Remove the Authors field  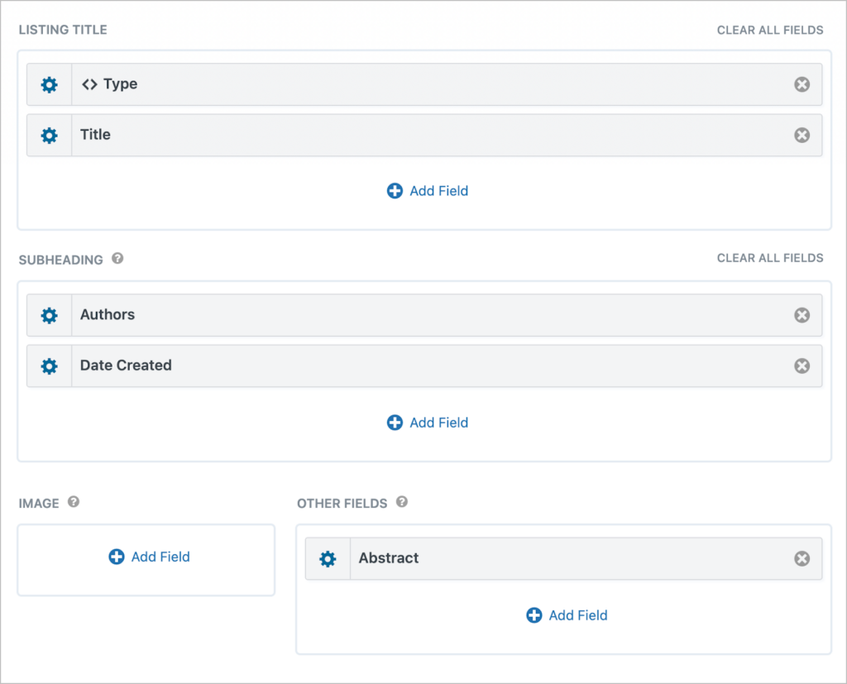click(x=802, y=315)
